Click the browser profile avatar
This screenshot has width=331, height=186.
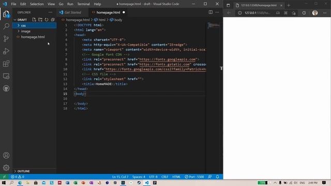tap(315, 13)
